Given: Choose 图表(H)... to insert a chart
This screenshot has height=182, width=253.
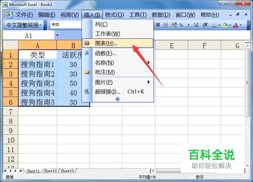Looking at the screenshot, I should (118, 43).
